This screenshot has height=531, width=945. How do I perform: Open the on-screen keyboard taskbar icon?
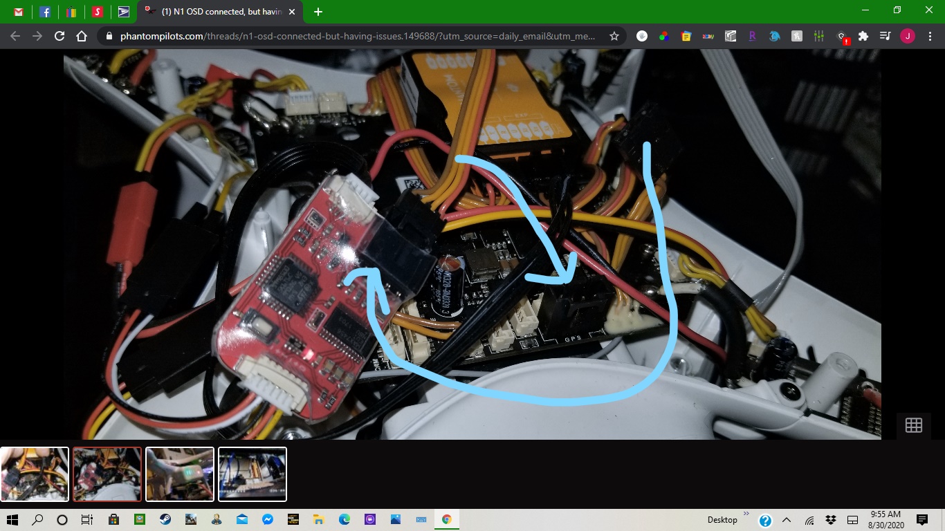pos(421,519)
